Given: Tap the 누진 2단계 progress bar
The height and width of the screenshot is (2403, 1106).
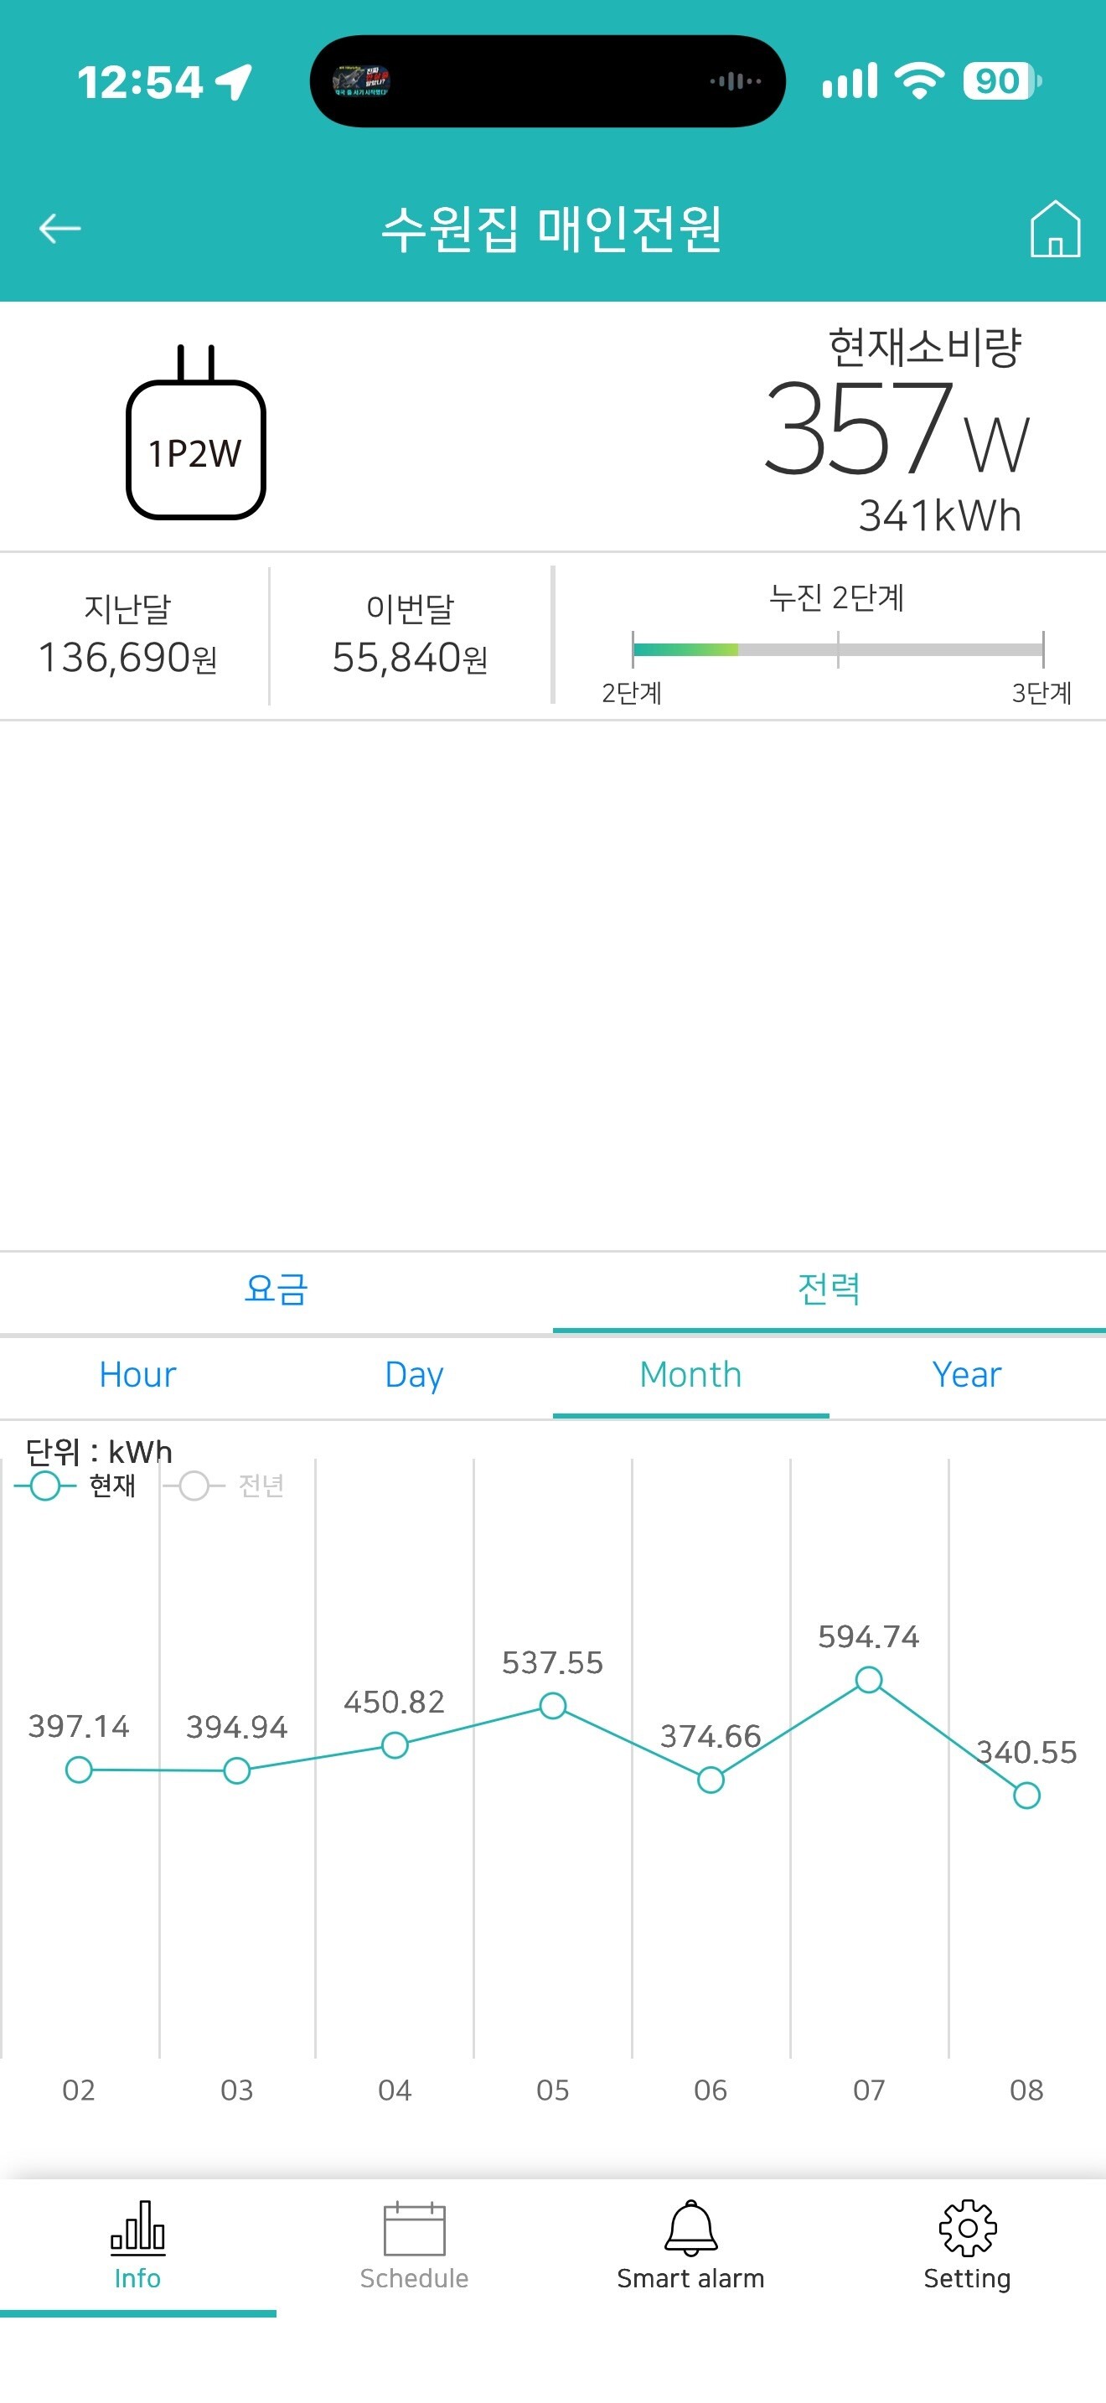Looking at the screenshot, I should tap(837, 649).
